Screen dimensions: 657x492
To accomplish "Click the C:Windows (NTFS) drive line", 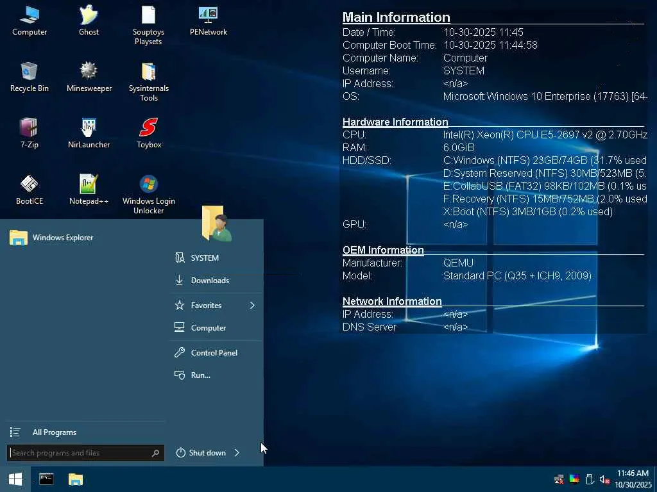I will pyautogui.click(x=545, y=160).
